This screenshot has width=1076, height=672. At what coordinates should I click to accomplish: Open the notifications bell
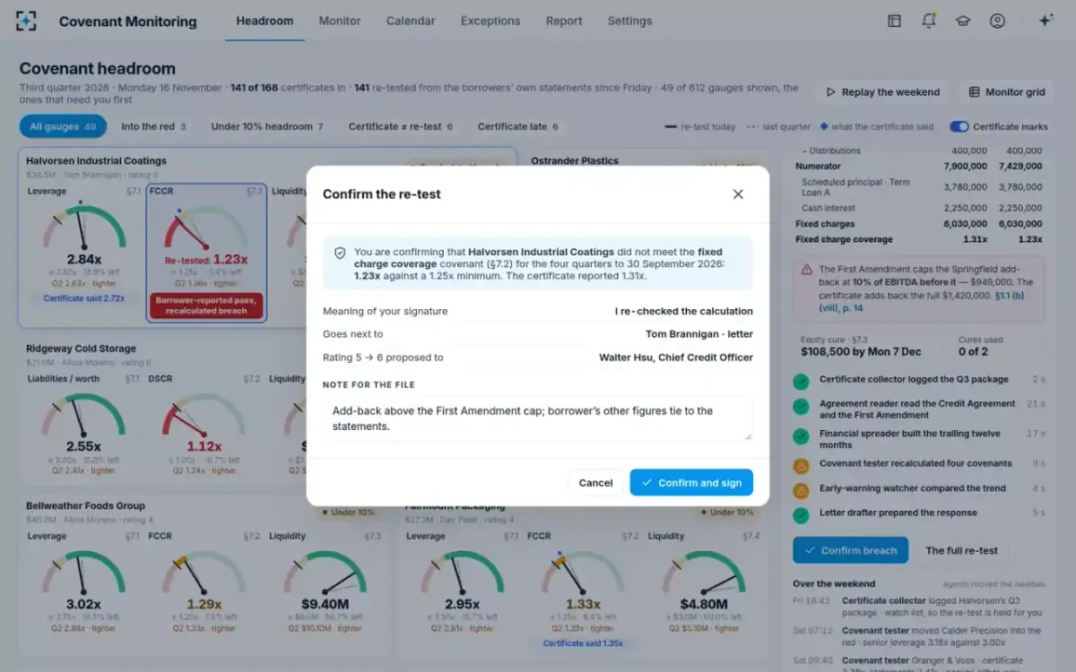click(929, 21)
